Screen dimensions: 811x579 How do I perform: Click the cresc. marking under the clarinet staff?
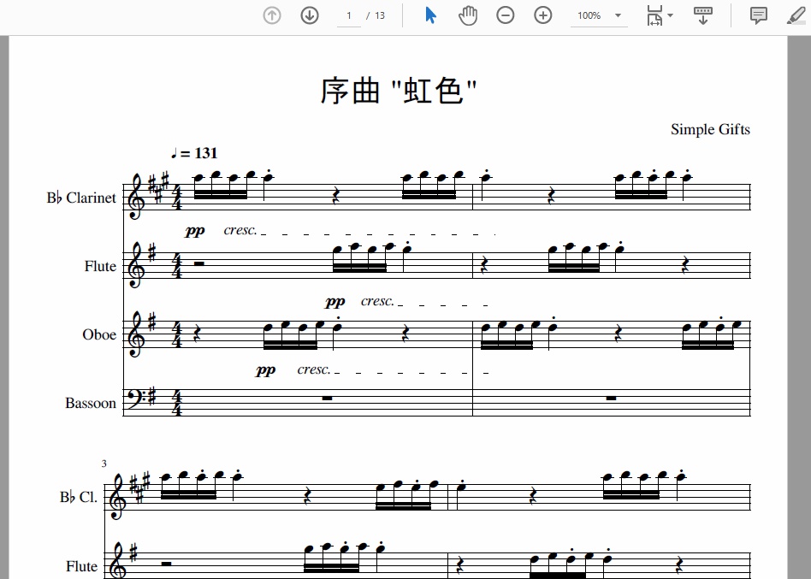(240, 230)
